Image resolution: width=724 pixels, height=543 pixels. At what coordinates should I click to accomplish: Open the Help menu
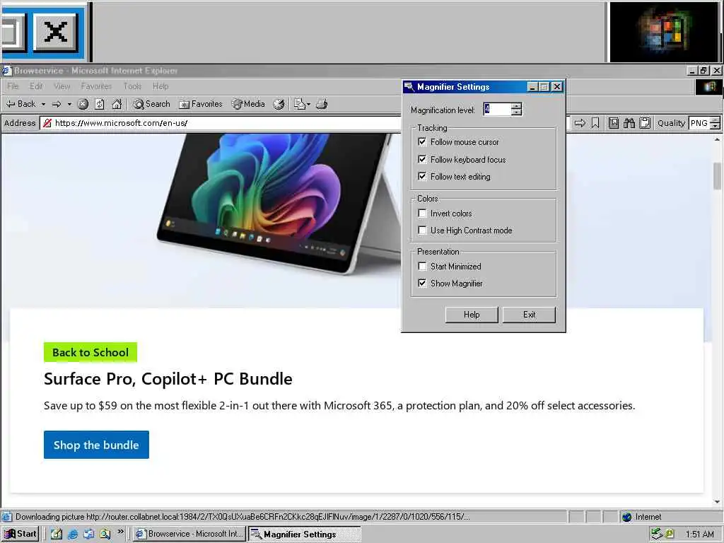160,86
